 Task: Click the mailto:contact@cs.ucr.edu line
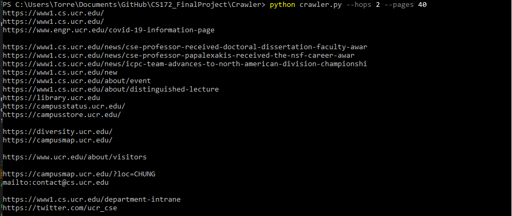(x=56, y=183)
